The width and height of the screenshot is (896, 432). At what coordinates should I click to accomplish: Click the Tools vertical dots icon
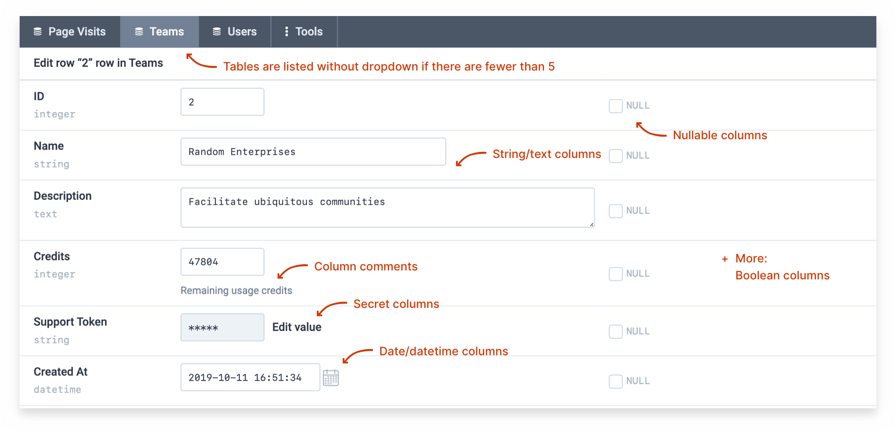point(286,32)
